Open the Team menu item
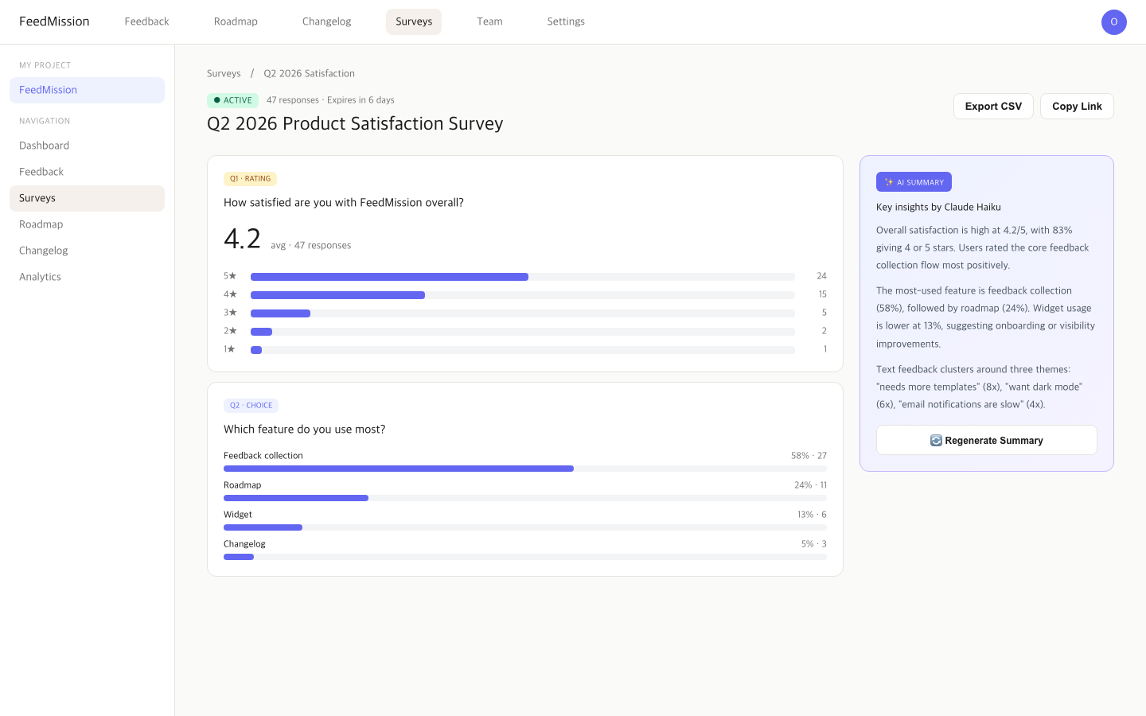1146x716 pixels. 489,21
